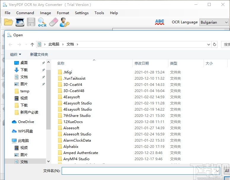The image size is (230, 180).
Task: Select the 3D-CoatV48 folder
Action: point(74,91)
